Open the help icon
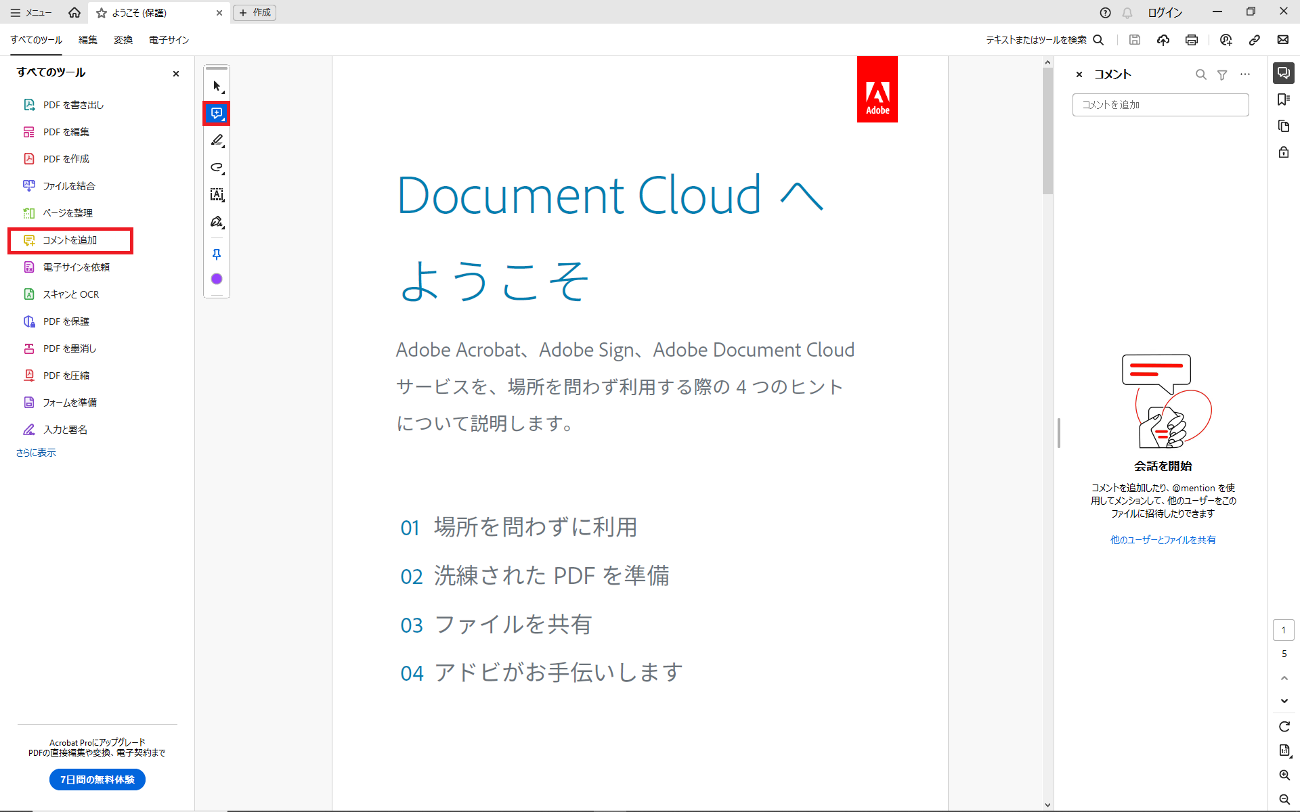 (x=1105, y=12)
